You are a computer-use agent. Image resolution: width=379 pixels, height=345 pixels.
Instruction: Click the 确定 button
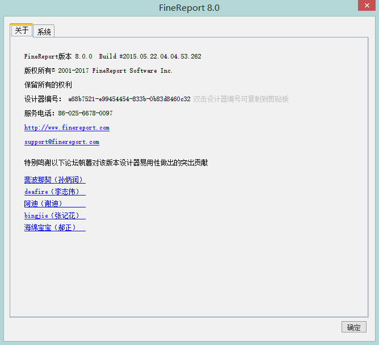coord(354,327)
